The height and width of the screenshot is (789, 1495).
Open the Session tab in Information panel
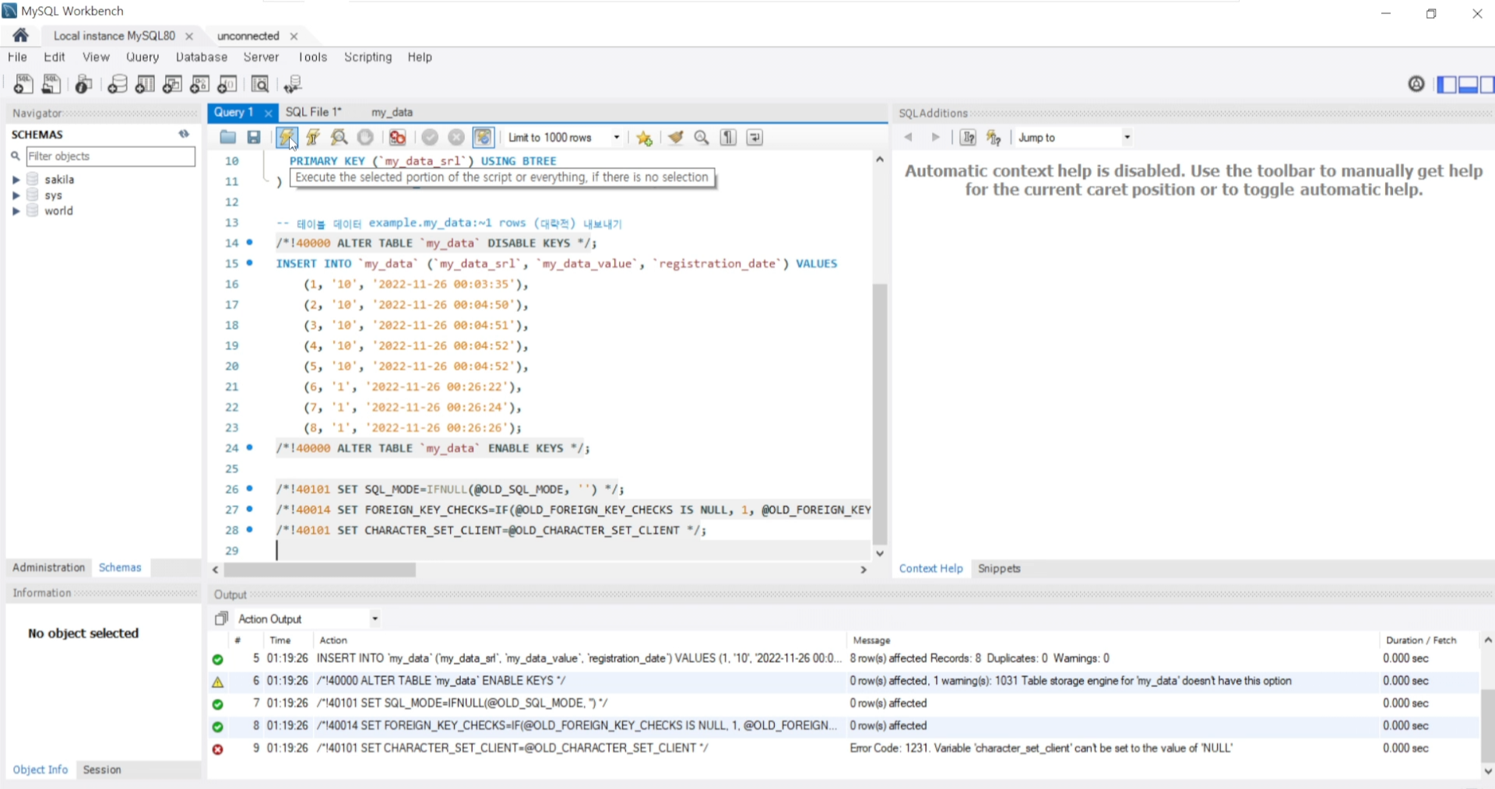point(102,770)
